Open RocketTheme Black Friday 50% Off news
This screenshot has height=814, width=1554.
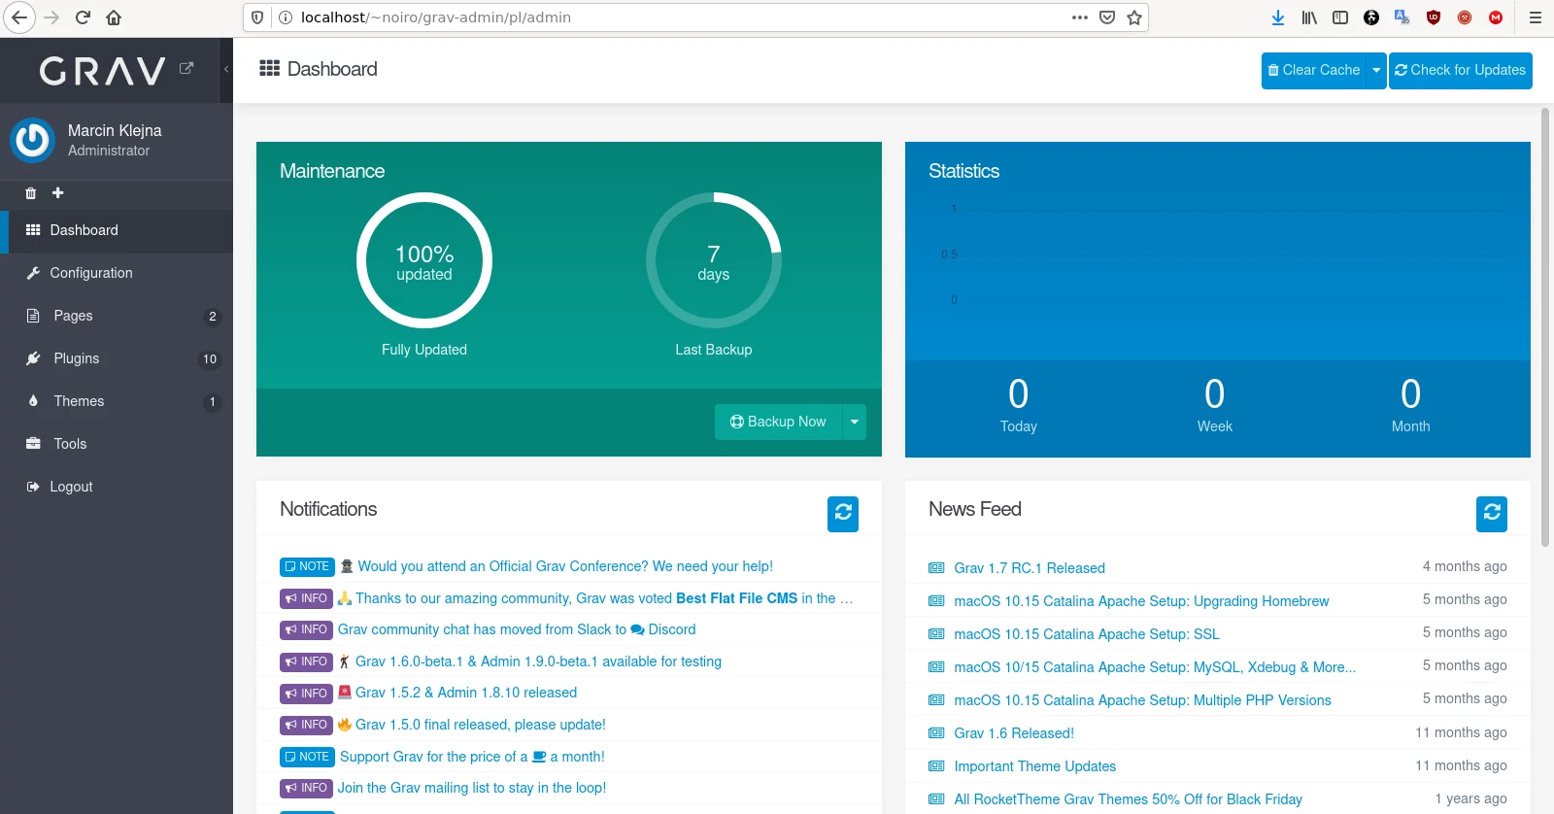tap(1128, 799)
